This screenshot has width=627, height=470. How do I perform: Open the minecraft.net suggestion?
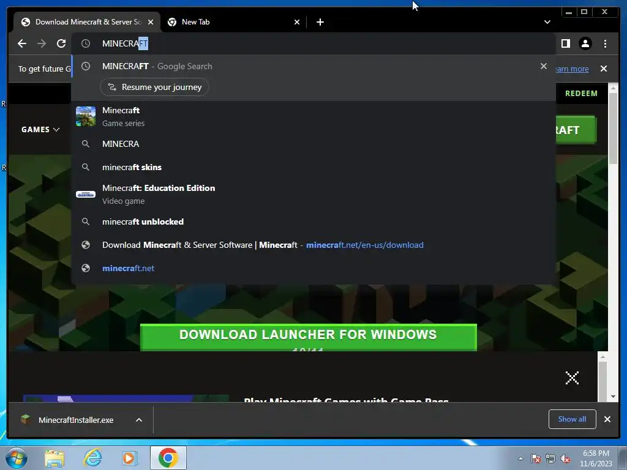coord(313,268)
